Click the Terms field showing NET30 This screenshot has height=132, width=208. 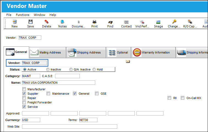click(88, 120)
